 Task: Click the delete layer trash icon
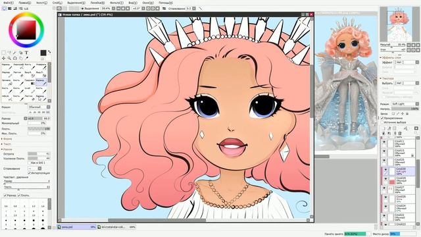tap(400, 133)
